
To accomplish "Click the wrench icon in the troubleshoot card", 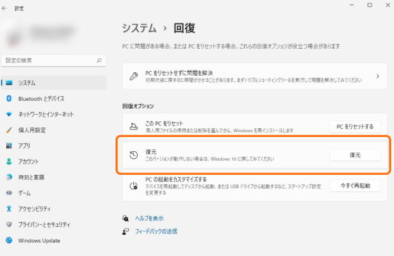I will tap(134, 76).
